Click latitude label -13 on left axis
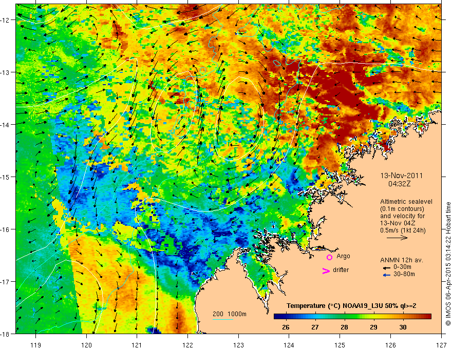The width and height of the screenshot is (452, 349). pyautogui.click(x=5, y=72)
